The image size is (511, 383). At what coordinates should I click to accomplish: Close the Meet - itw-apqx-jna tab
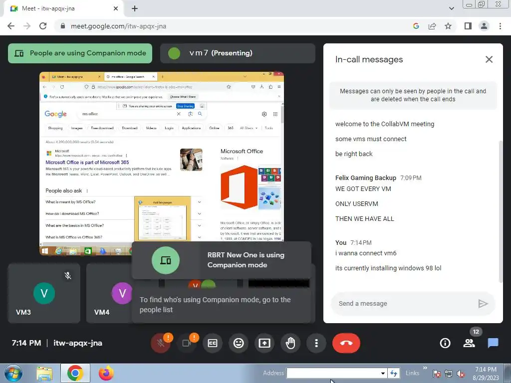coord(116,8)
